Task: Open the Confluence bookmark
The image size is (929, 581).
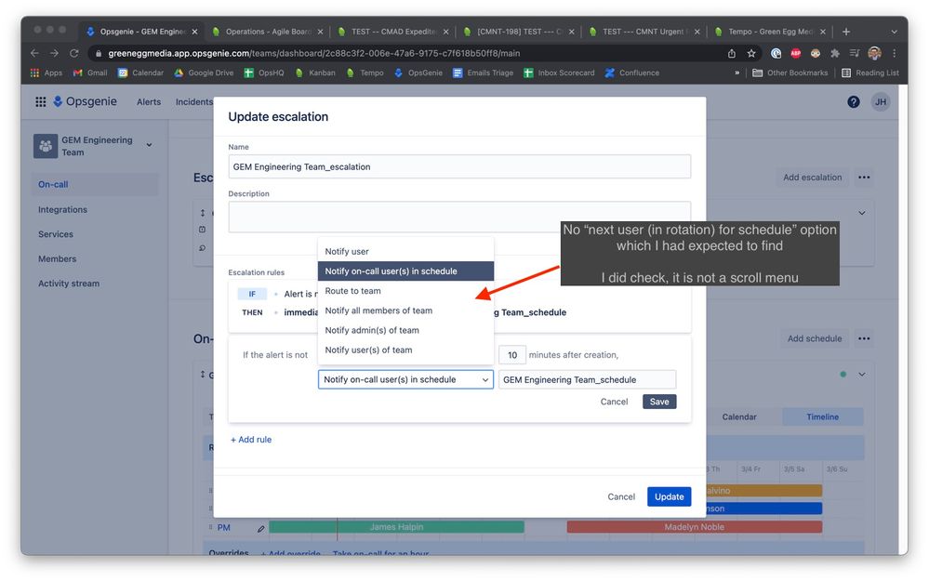Action: click(632, 73)
